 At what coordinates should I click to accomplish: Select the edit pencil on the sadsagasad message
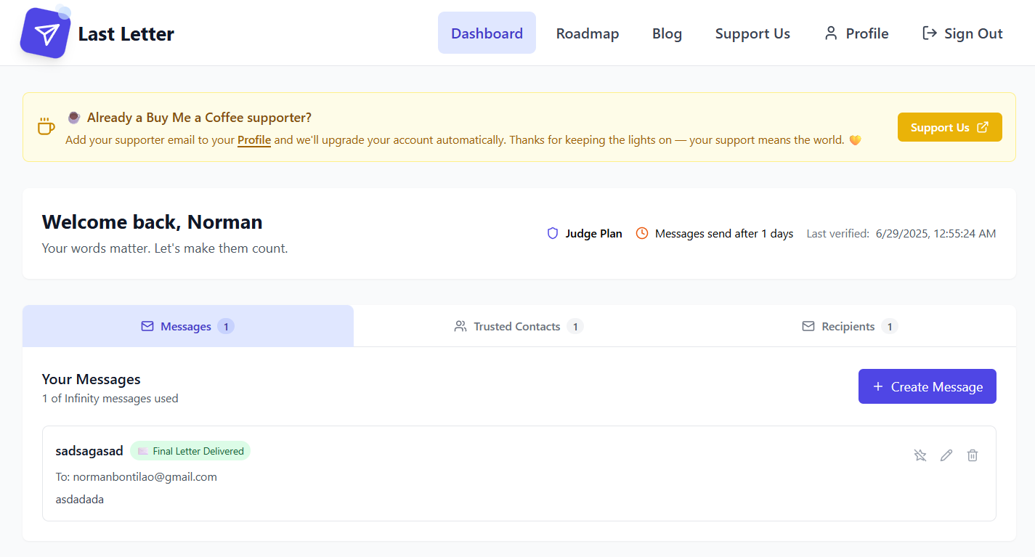point(946,455)
